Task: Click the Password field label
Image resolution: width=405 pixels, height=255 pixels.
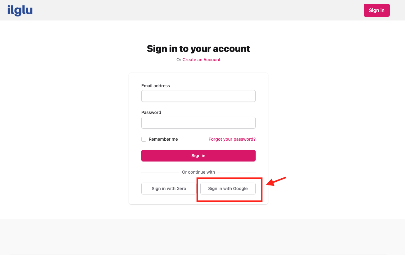Action: point(151,112)
